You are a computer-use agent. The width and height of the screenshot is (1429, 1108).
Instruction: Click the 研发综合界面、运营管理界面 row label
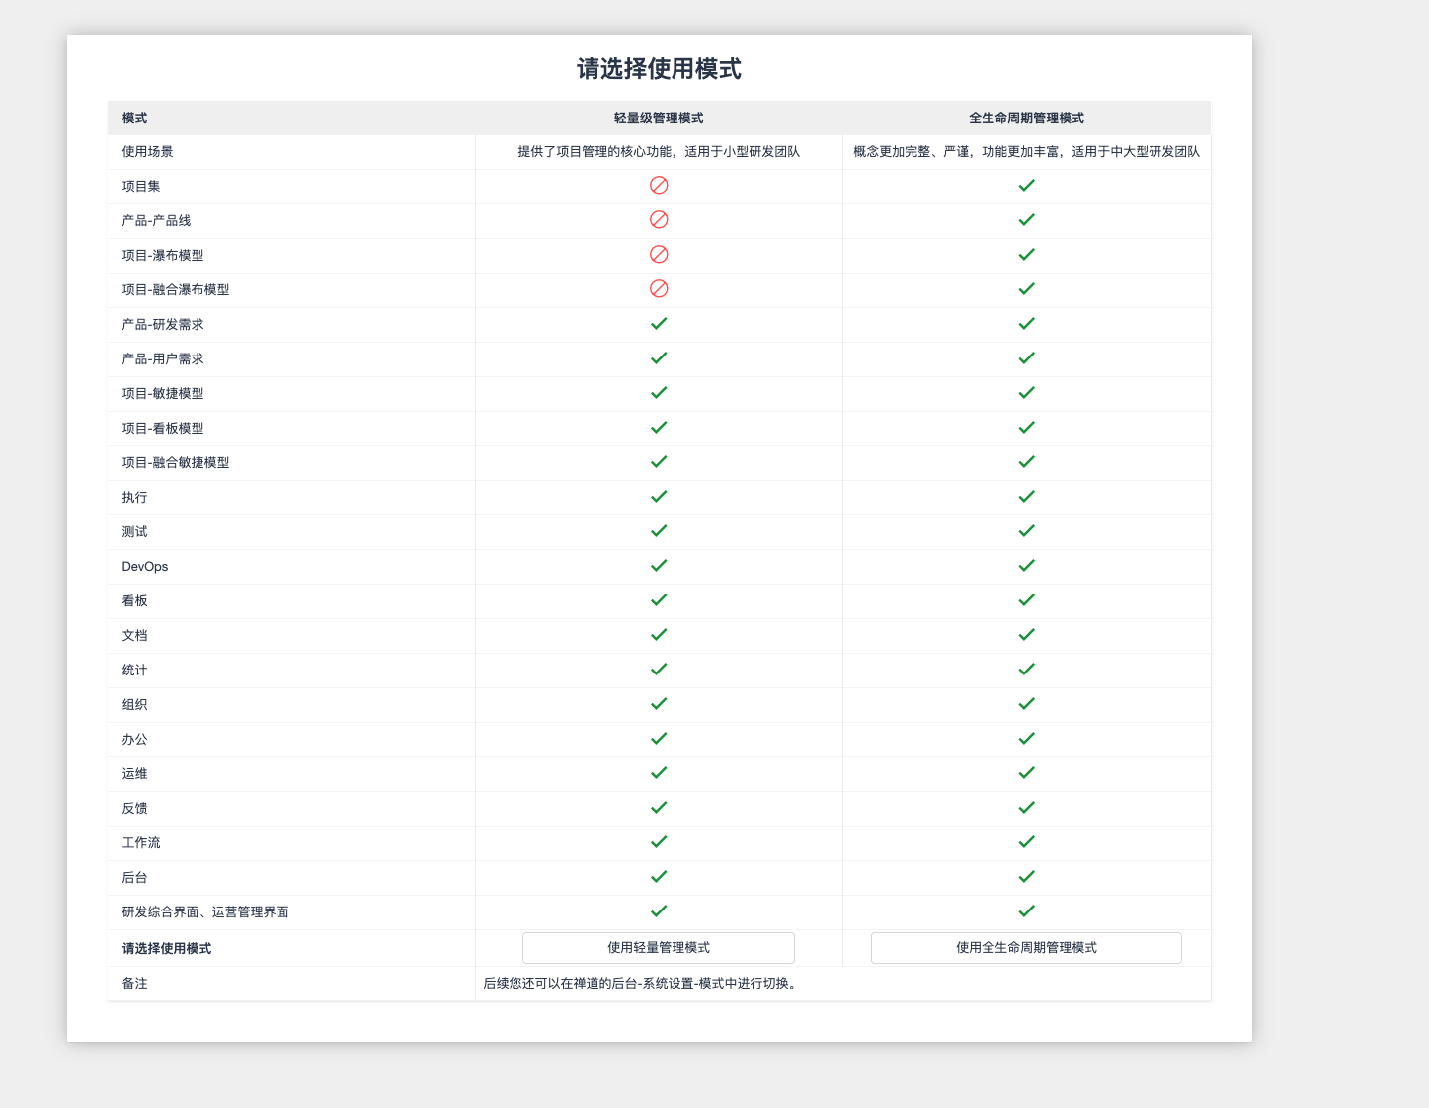coord(205,912)
